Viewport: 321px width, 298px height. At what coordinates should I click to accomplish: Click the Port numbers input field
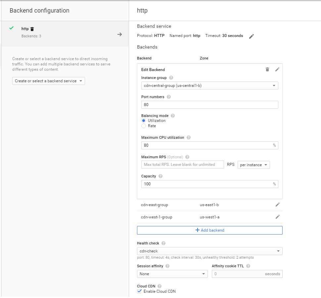[x=209, y=105]
